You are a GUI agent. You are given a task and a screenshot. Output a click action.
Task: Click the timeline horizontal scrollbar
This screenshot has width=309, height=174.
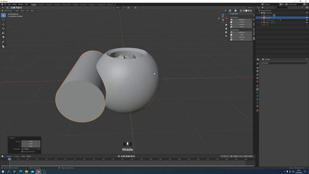tap(127, 166)
